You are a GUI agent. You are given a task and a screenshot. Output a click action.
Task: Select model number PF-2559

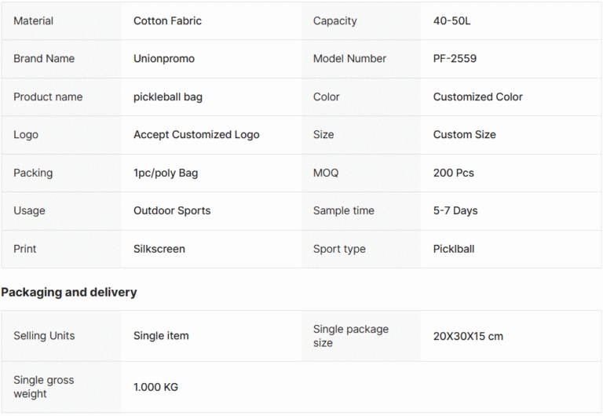click(455, 58)
